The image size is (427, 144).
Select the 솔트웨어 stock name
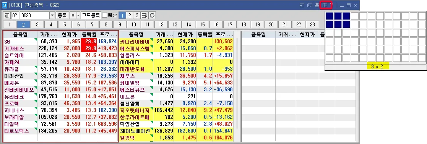[14, 55]
